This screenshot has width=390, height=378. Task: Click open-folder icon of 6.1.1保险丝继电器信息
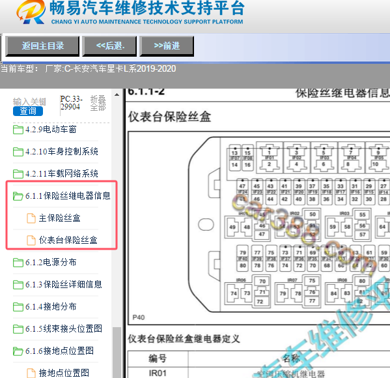(18, 196)
